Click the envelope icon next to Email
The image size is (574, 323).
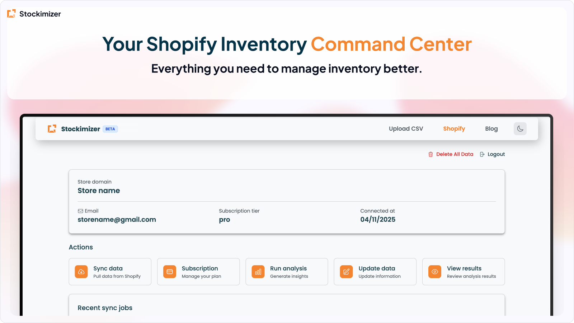point(80,211)
